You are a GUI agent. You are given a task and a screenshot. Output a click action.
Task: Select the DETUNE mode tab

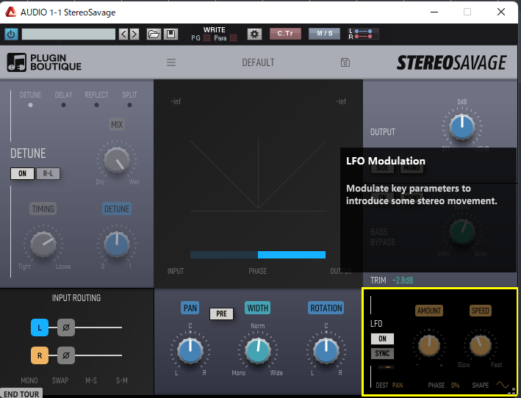click(31, 99)
